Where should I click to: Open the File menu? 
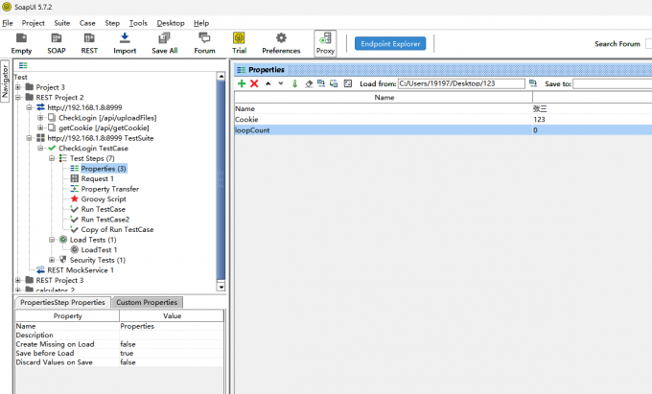8,23
